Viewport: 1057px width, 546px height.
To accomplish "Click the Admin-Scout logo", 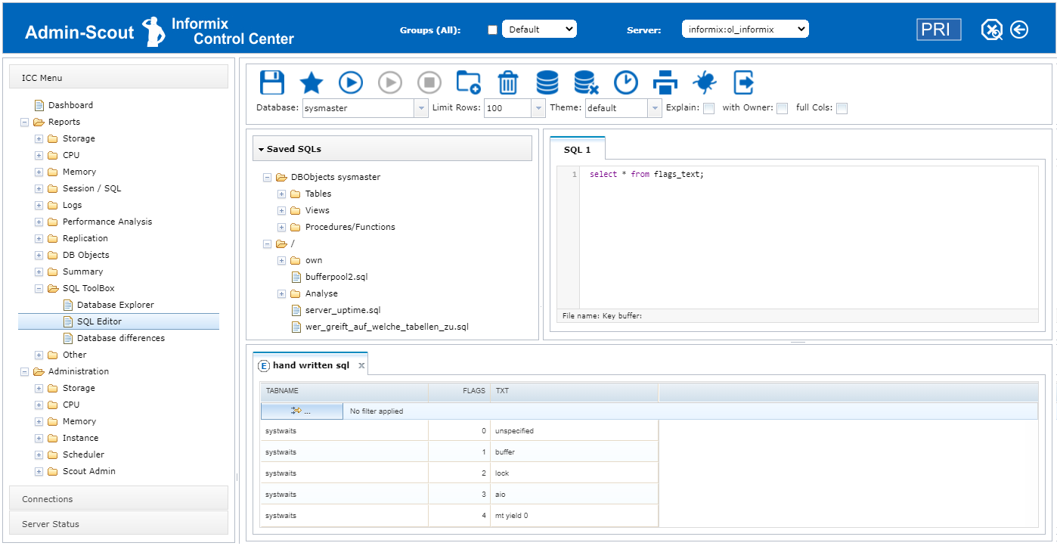I will (160, 31).
